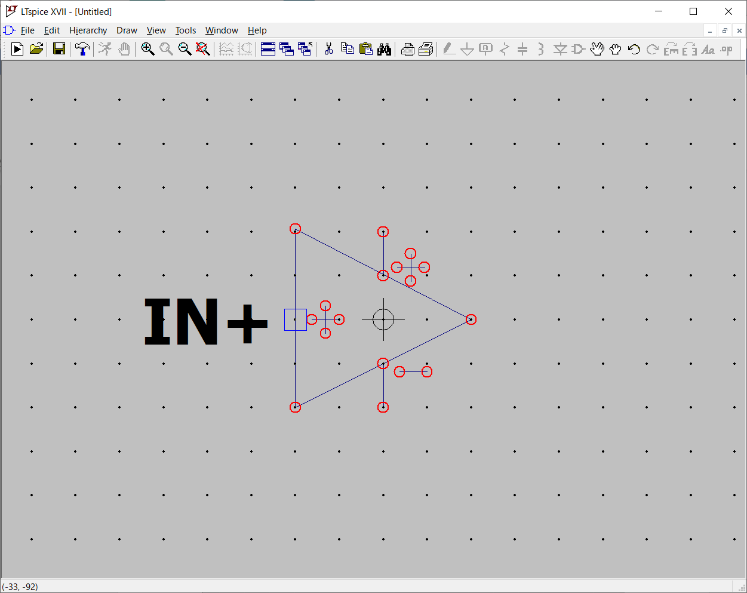Click the square pin marker on triangle
Screen dimensions: 747x593
[295, 319]
